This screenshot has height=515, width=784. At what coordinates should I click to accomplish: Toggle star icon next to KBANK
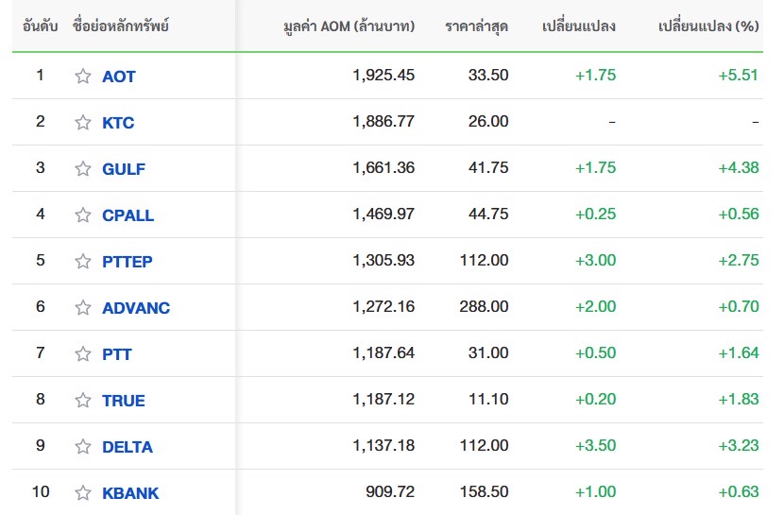pos(83,493)
